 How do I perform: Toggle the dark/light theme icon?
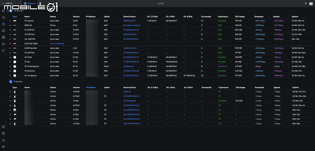click(306, 3)
